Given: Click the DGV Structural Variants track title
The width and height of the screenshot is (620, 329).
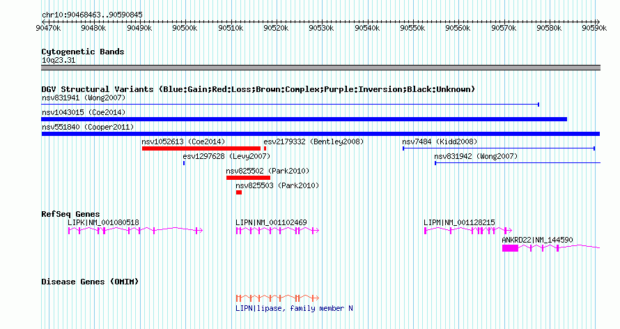Looking at the screenshot, I should click(x=258, y=89).
